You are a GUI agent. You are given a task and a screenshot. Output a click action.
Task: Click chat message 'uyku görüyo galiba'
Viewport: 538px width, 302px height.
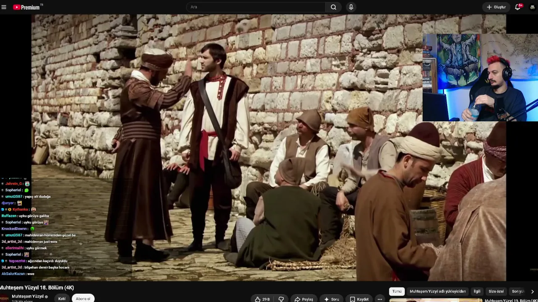pos(34,216)
